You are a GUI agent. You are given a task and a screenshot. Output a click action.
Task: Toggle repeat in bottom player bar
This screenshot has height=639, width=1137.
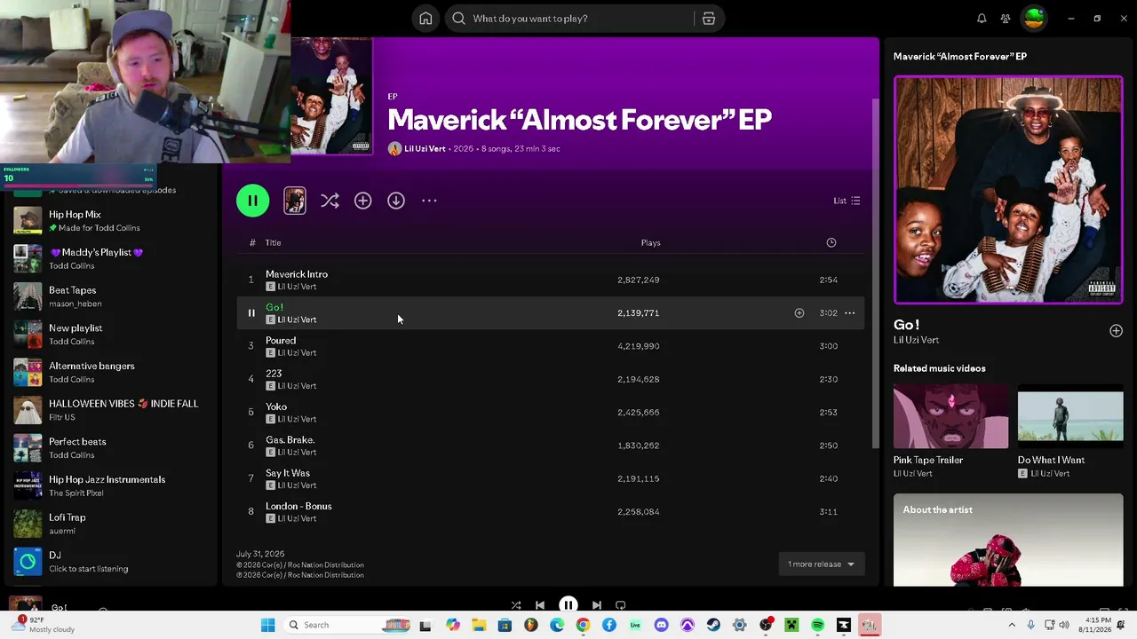coord(621,605)
